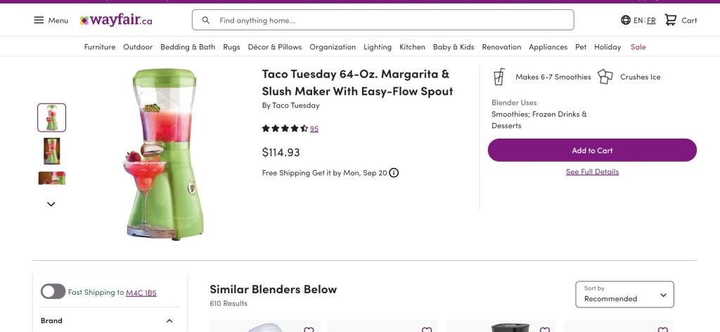Viewport: 720px width, 332px height.
Task: Open the shopping Cart icon
Action: tap(671, 20)
